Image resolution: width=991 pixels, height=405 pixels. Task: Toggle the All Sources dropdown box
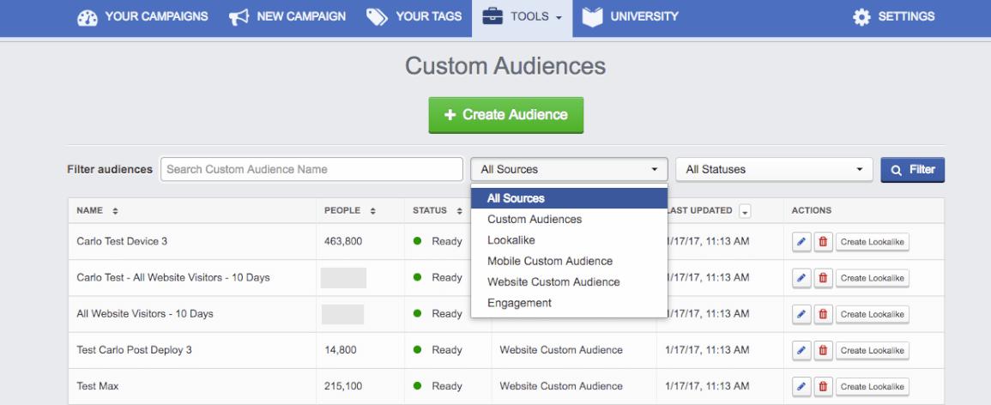point(569,169)
